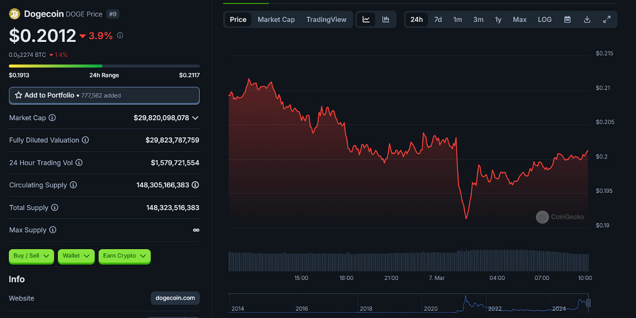Screen dimensions: 636x318
Task: Select line chart view icon
Action: pyautogui.click(x=366, y=20)
